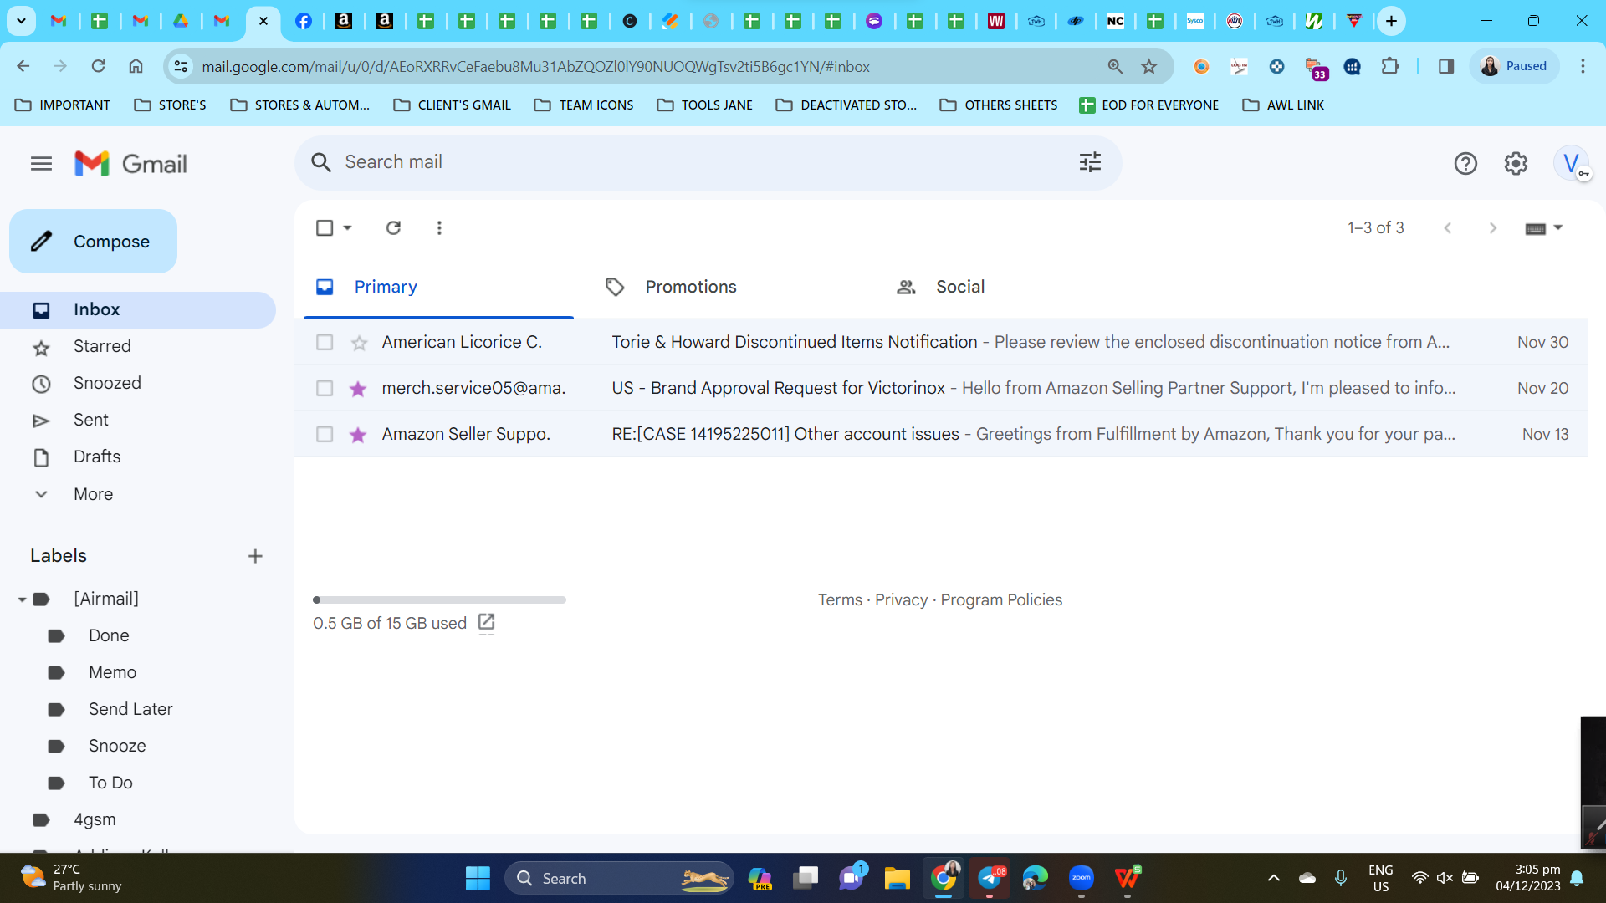Switch to the Promotions tab
The height and width of the screenshot is (903, 1606).
pyautogui.click(x=691, y=287)
